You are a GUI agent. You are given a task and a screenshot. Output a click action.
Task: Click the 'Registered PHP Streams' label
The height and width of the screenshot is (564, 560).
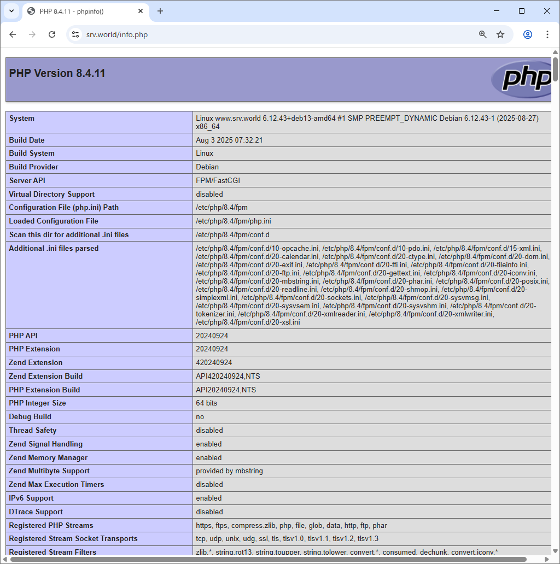tap(51, 526)
